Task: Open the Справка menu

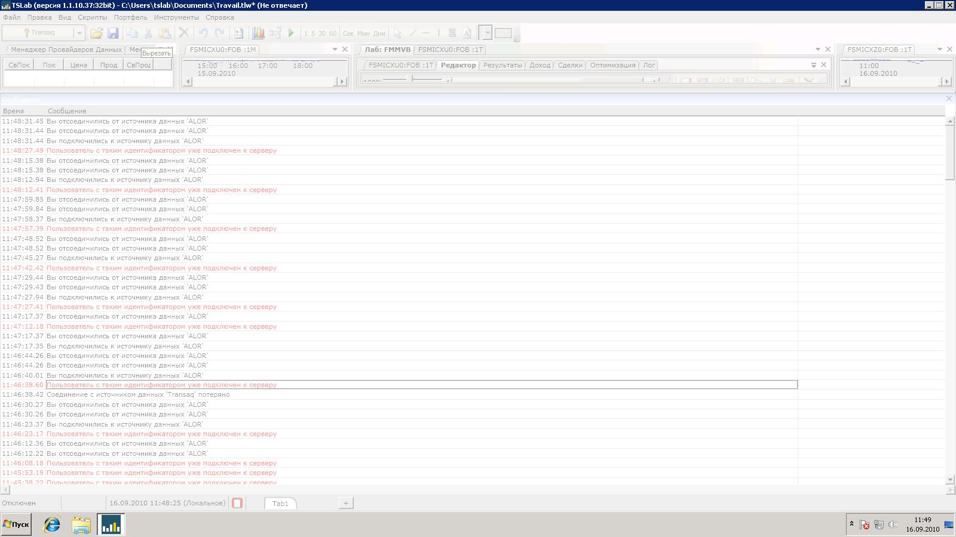Action: (x=220, y=17)
